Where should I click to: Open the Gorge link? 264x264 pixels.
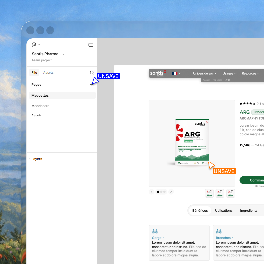click(x=157, y=238)
